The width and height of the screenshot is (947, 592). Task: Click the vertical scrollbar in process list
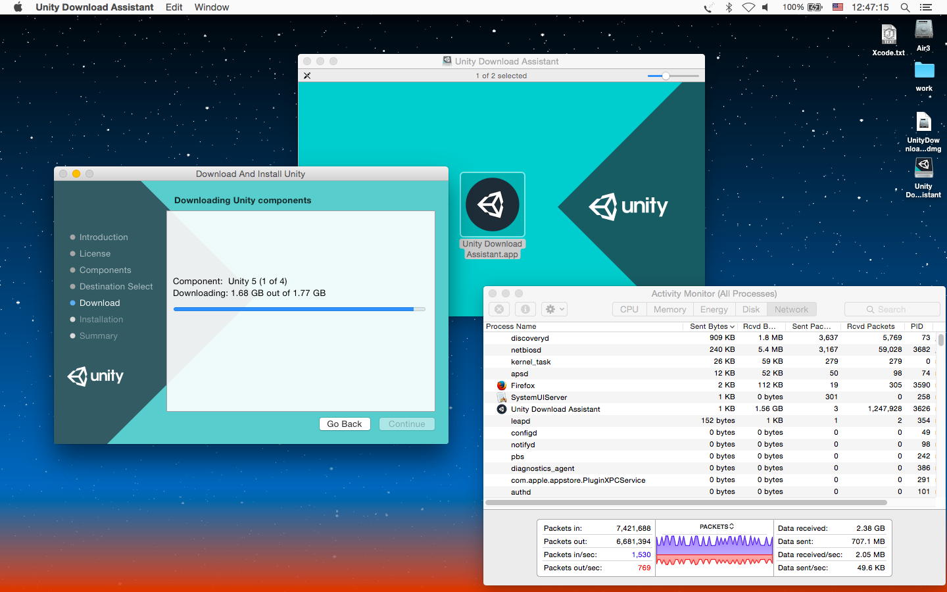click(941, 340)
